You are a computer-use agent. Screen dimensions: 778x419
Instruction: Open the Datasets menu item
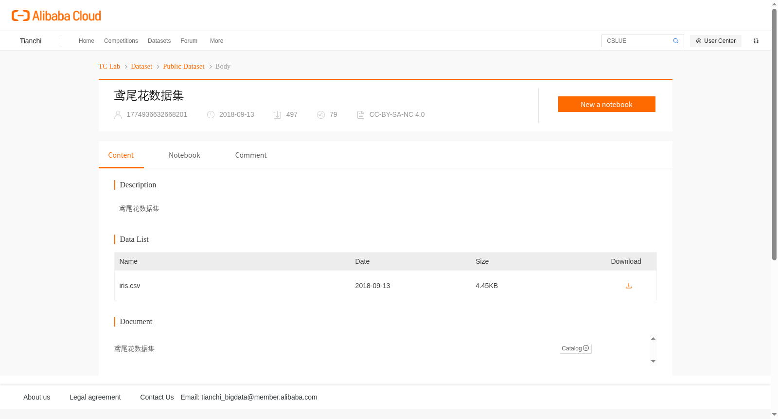coord(159,41)
